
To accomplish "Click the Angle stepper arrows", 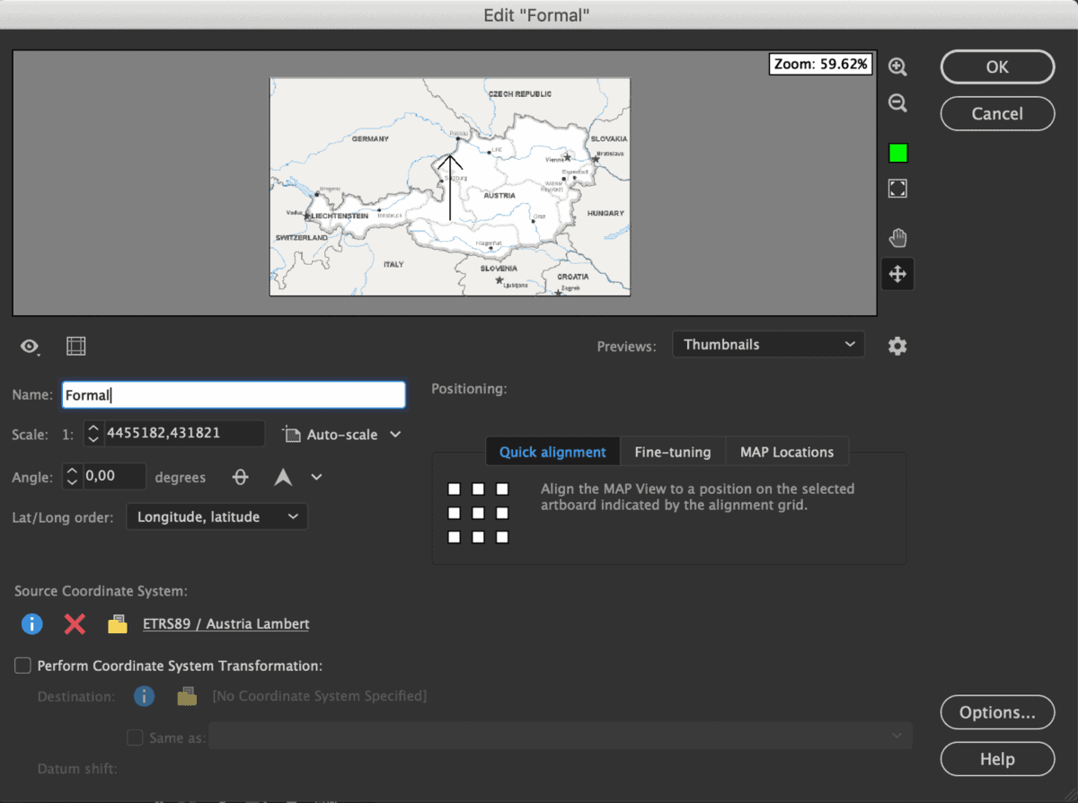I will pyautogui.click(x=73, y=477).
